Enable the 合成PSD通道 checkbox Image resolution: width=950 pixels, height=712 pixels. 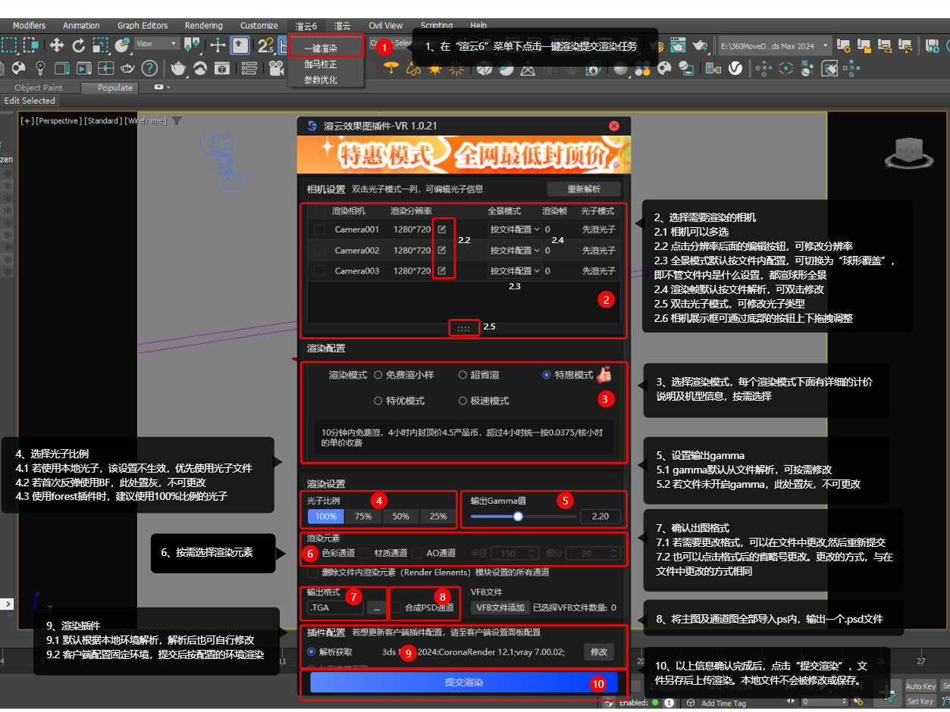(397, 607)
